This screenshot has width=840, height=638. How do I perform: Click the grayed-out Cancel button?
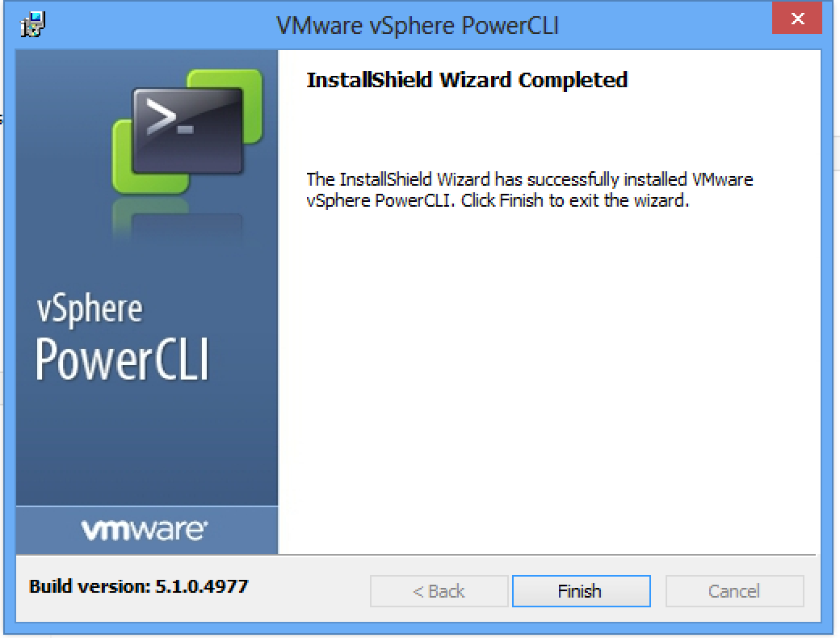pyautogui.click(x=734, y=591)
